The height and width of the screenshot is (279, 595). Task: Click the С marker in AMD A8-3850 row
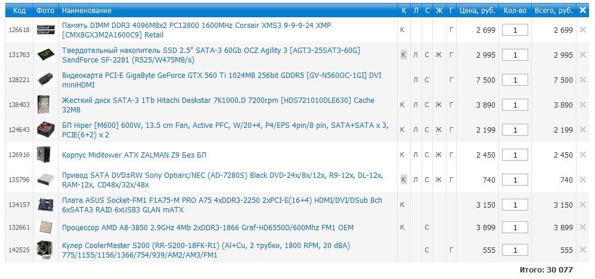tap(426, 227)
